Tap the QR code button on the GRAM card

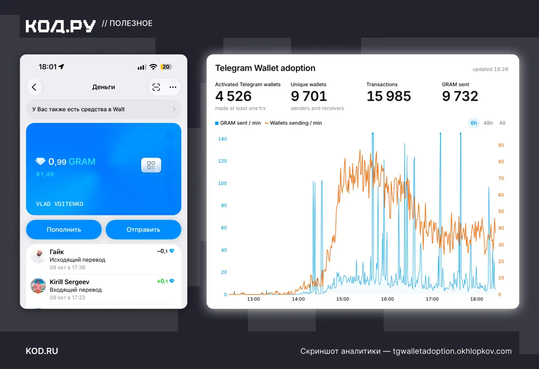(x=151, y=165)
